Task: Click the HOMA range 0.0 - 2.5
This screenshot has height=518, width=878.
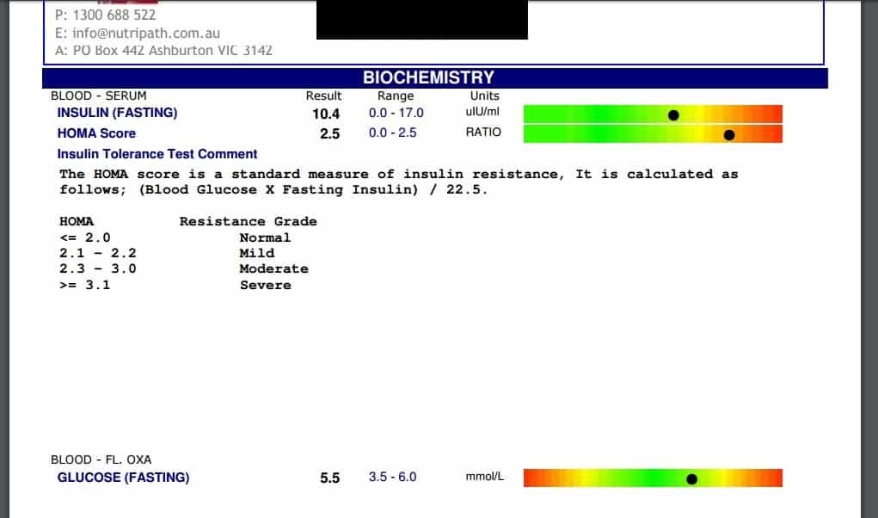Action: tap(392, 133)
